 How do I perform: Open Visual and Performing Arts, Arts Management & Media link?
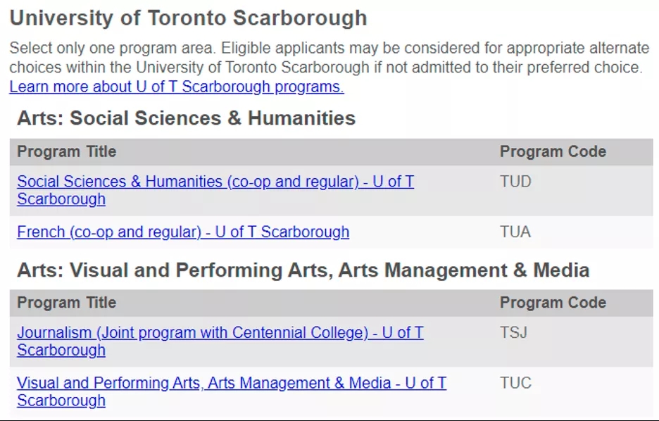[232, 391]
